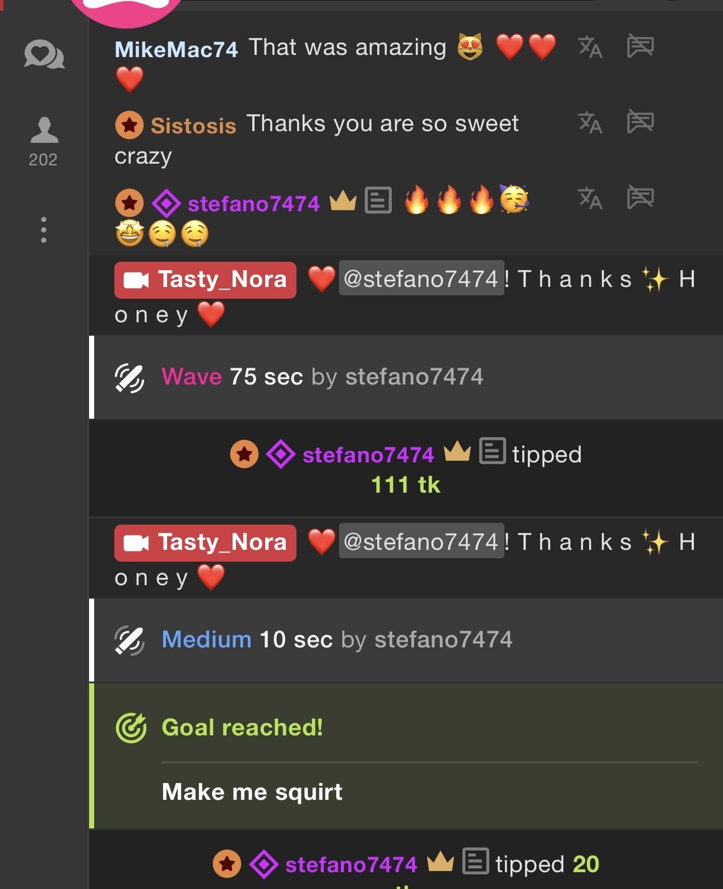
Task: Click the first Tasty_Nora broadcaster badge
Action: 205,280
